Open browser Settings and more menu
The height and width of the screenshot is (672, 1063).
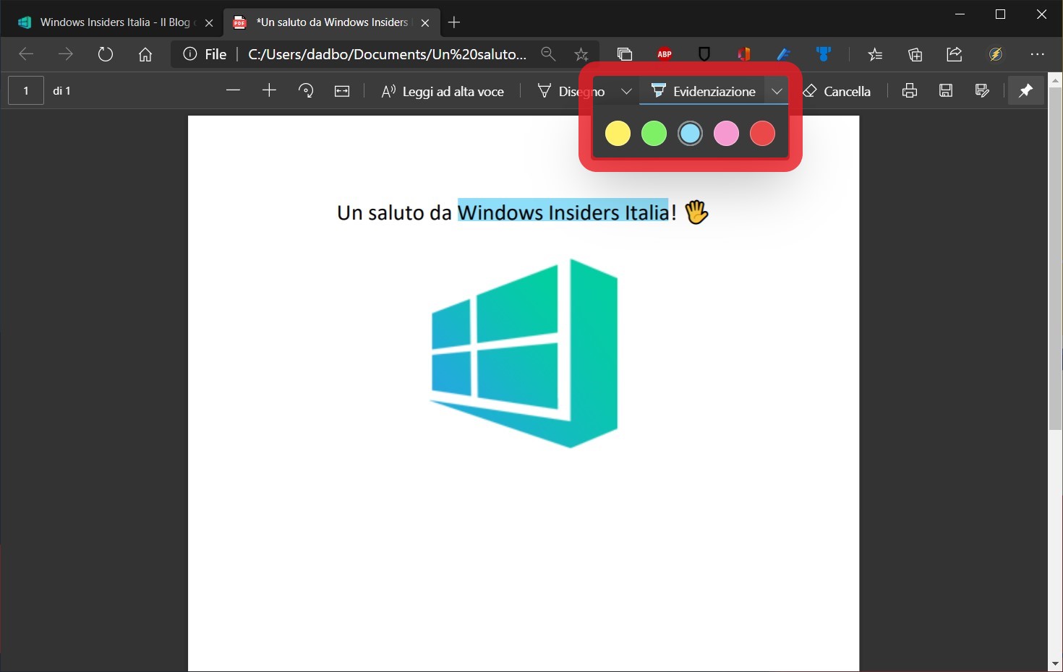[1038, 54]
